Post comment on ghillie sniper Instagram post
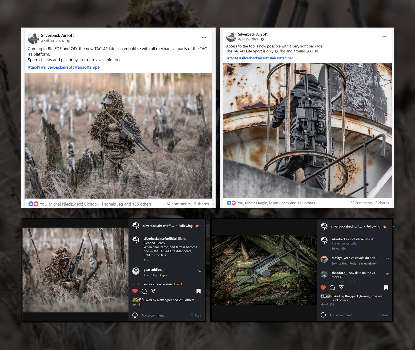Screen dimensions: 415x350 [x=198, y=316]
